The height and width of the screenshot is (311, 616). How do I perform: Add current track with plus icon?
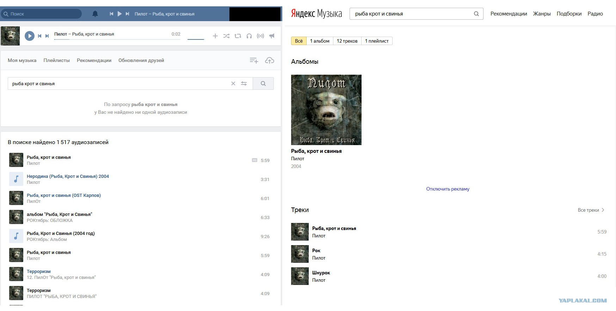point(215,36)
